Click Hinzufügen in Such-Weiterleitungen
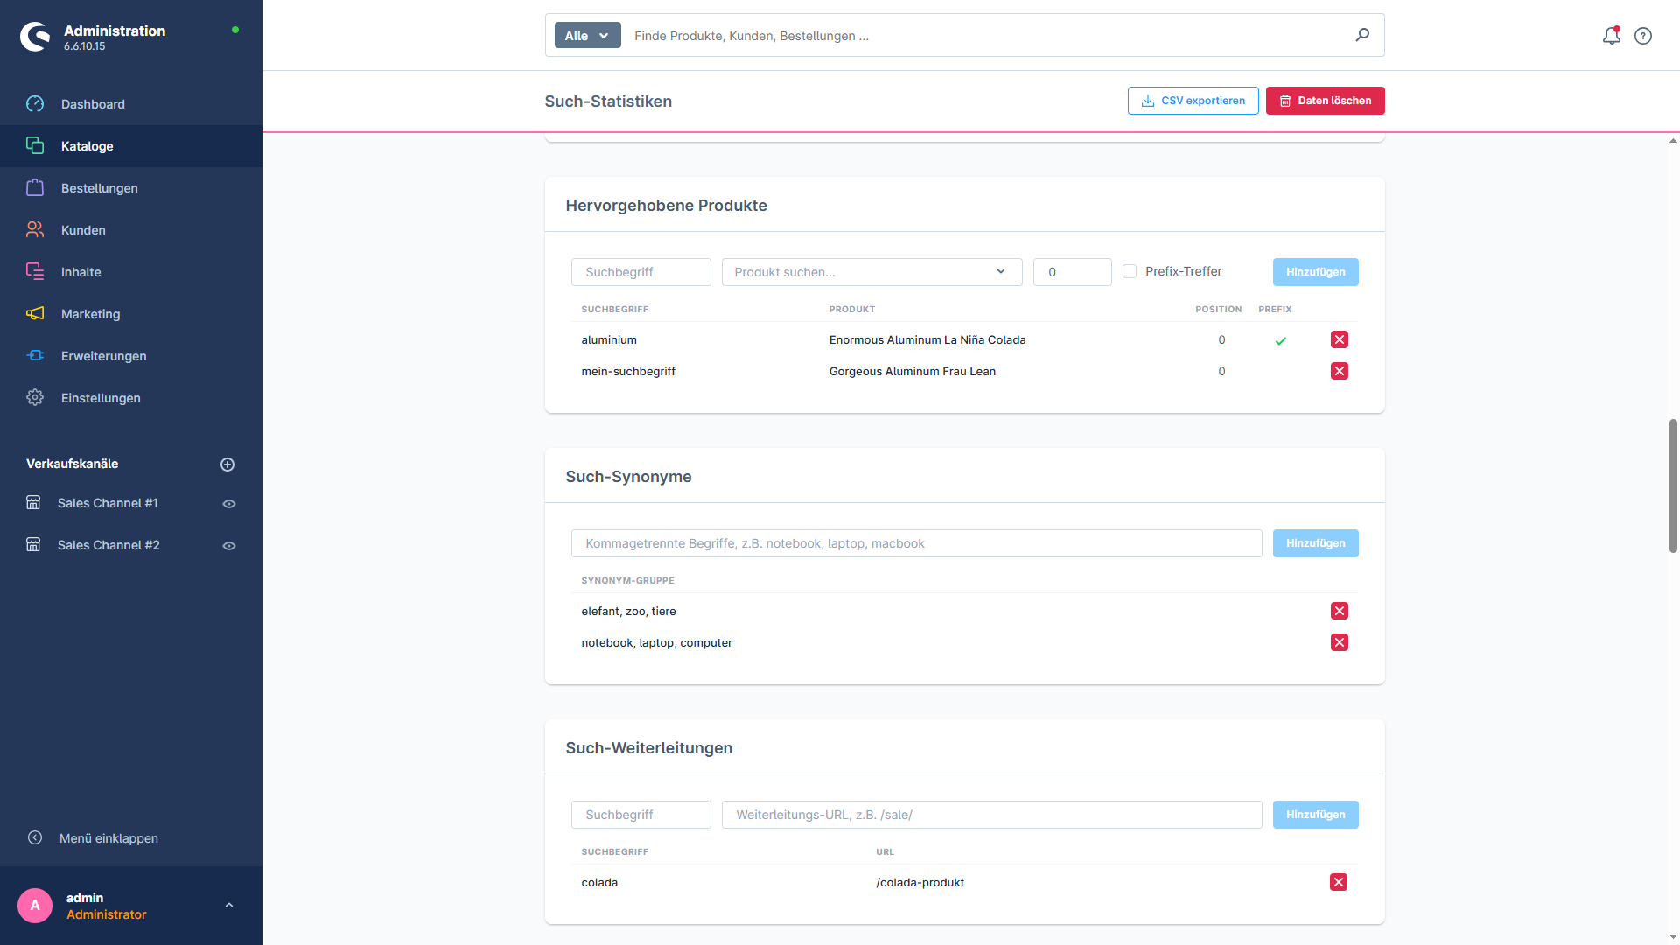This screenshot has height=945, width=1680. point(1315,815)
